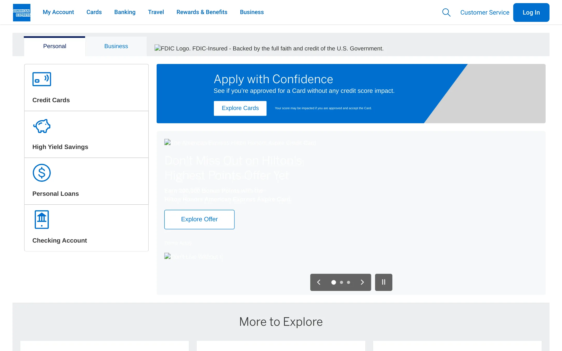
Task: Click the Apply with Confidence heading
Action: (273, 79)
